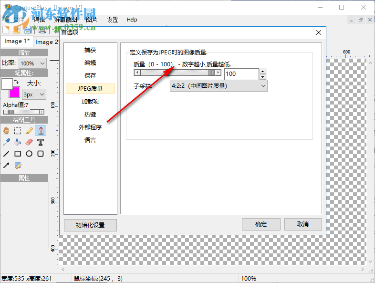This screenshot has width=375, height=283.
Task: Restore the inner document window
Action: point(360,20)
